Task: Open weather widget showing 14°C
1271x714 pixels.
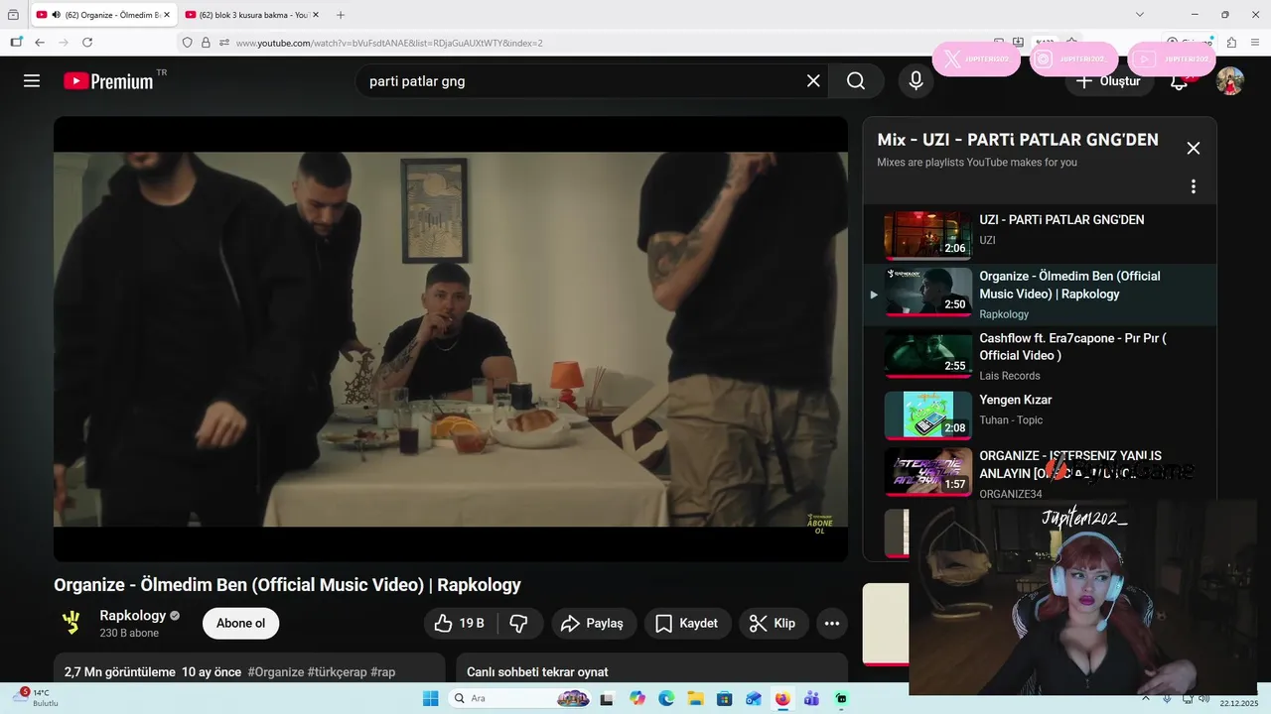Action: click(38, 698)
